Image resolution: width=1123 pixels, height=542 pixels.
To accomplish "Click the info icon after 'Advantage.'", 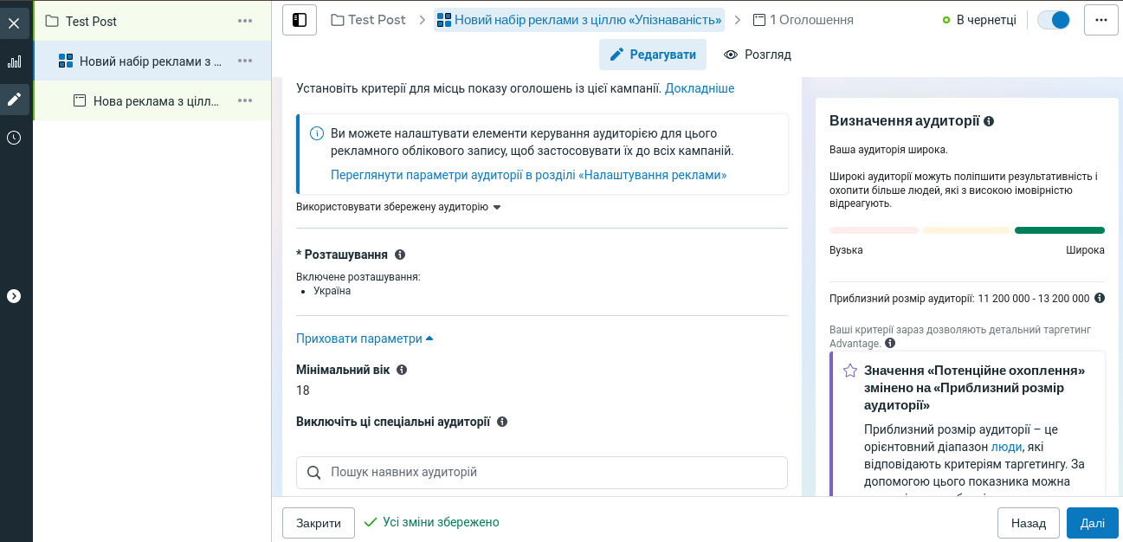I will 890,344.
